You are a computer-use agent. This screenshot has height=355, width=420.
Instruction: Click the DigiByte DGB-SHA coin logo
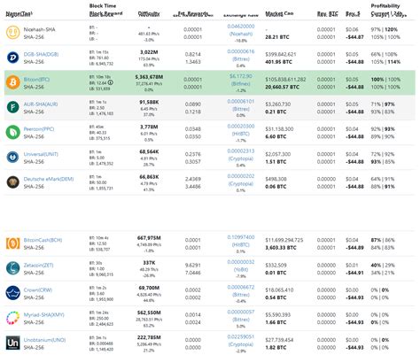[x=13, y=58]
